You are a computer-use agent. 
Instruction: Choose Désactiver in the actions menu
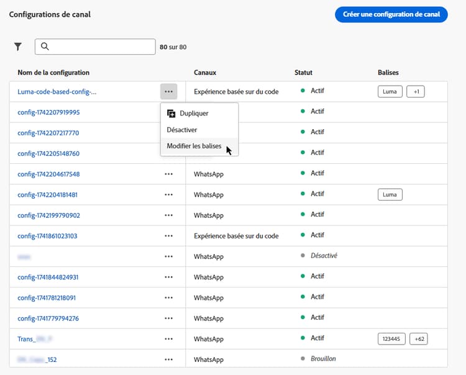[x=182, y=130]
